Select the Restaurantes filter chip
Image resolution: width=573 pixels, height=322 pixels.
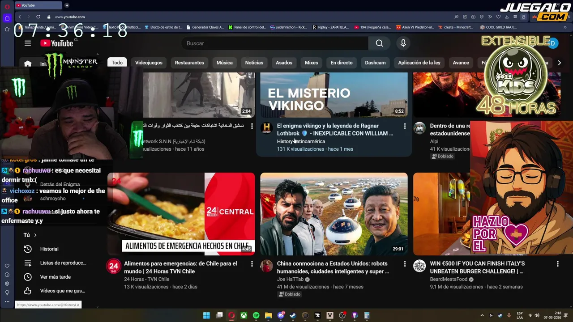coord(189,63)
